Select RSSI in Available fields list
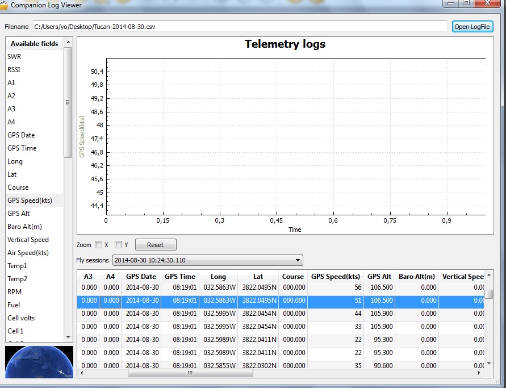Screen dimensions: 506x388 [15, 70]
